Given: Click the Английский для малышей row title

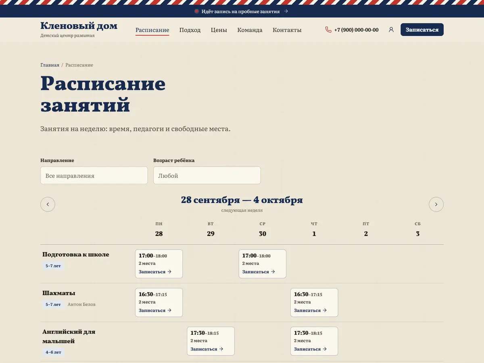Looking at the screenshot, I should pyautogui.click(x=69, y=336).
